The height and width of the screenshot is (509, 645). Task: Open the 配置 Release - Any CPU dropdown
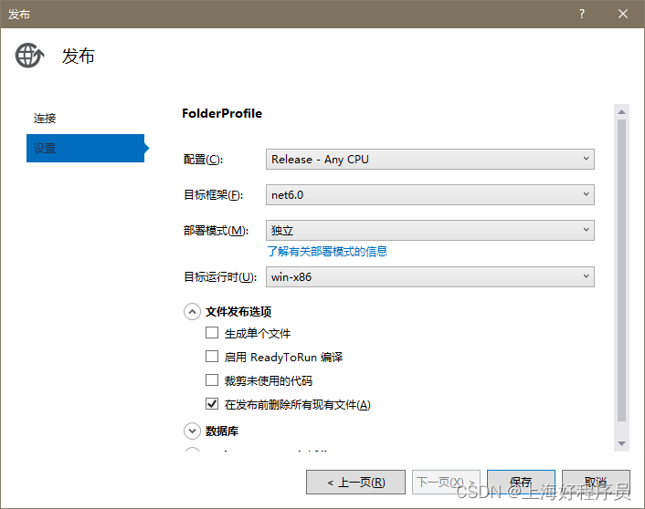[430, 159]
